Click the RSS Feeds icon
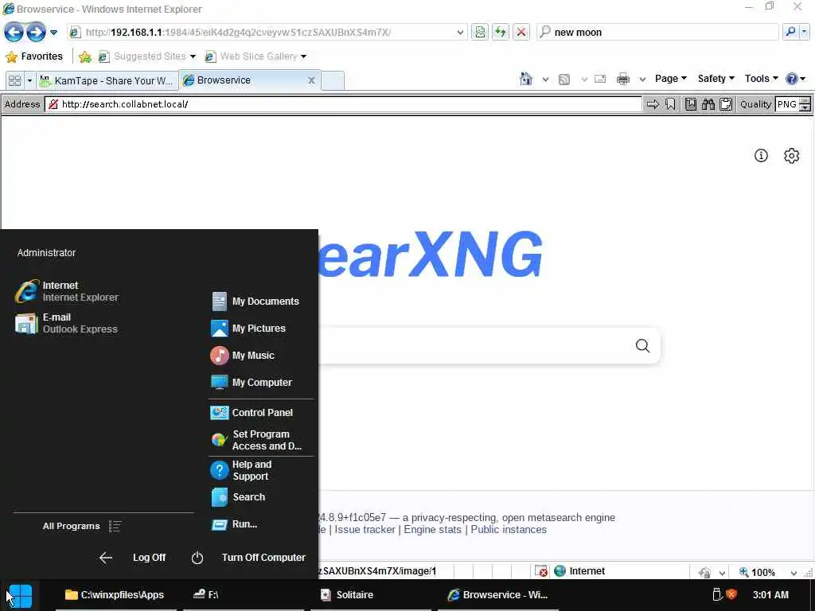This screenshot has height=611, width=815. click(x=564, y=79)
